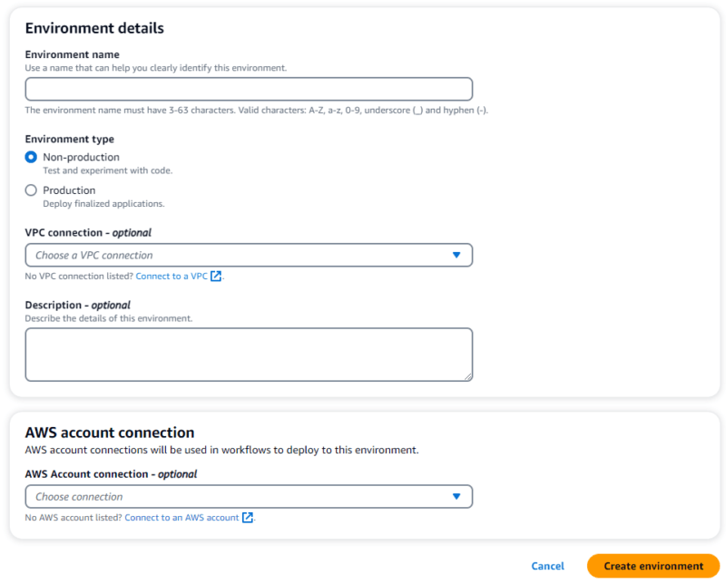The width and height of the screenshot is (726, 584).
Task: Click inside the Environment name field
Action: coord(249,88)
